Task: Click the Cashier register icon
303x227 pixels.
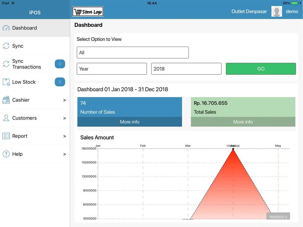Action: (6, 100)
